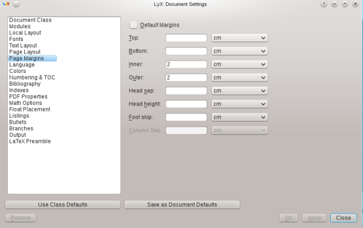Open the Foot skip unit dropdown
This screenshot has height=228, width=363.
point(240,117)
